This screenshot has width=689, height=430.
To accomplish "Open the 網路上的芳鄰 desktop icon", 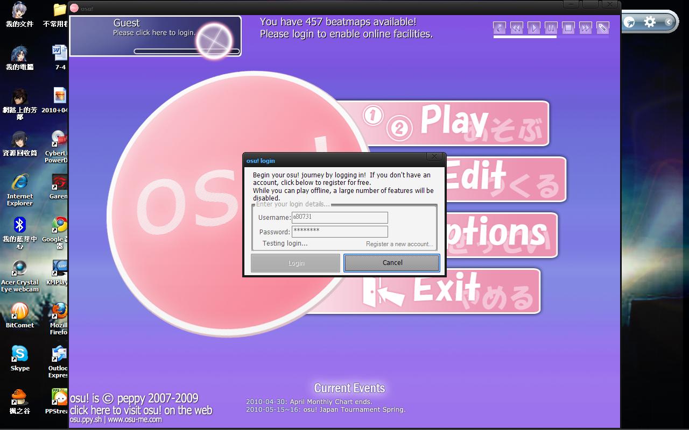I will tap(20, 104).
